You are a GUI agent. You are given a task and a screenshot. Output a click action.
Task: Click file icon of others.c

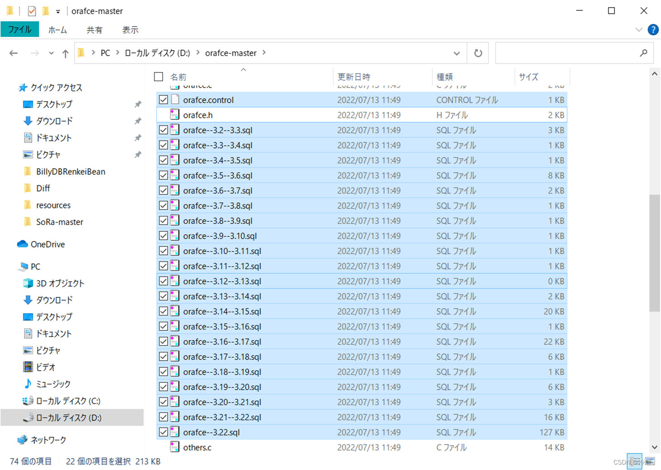click(x=175, y=447)
